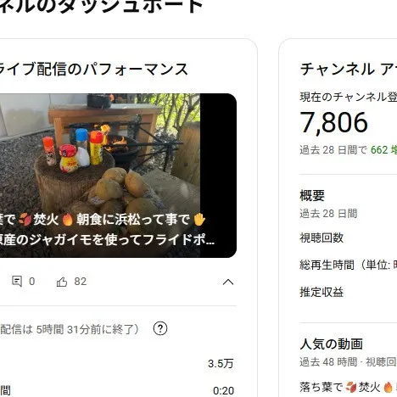Open the 総再生時間 metric row
397x397 pixels.
point(349,266)
